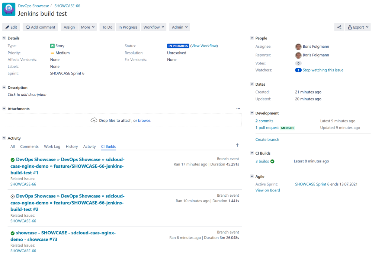Image resolution: width=372 pixels, height=260 pixels.
Task: Open the Admin dropdown
Action: [x=180, y=27]
